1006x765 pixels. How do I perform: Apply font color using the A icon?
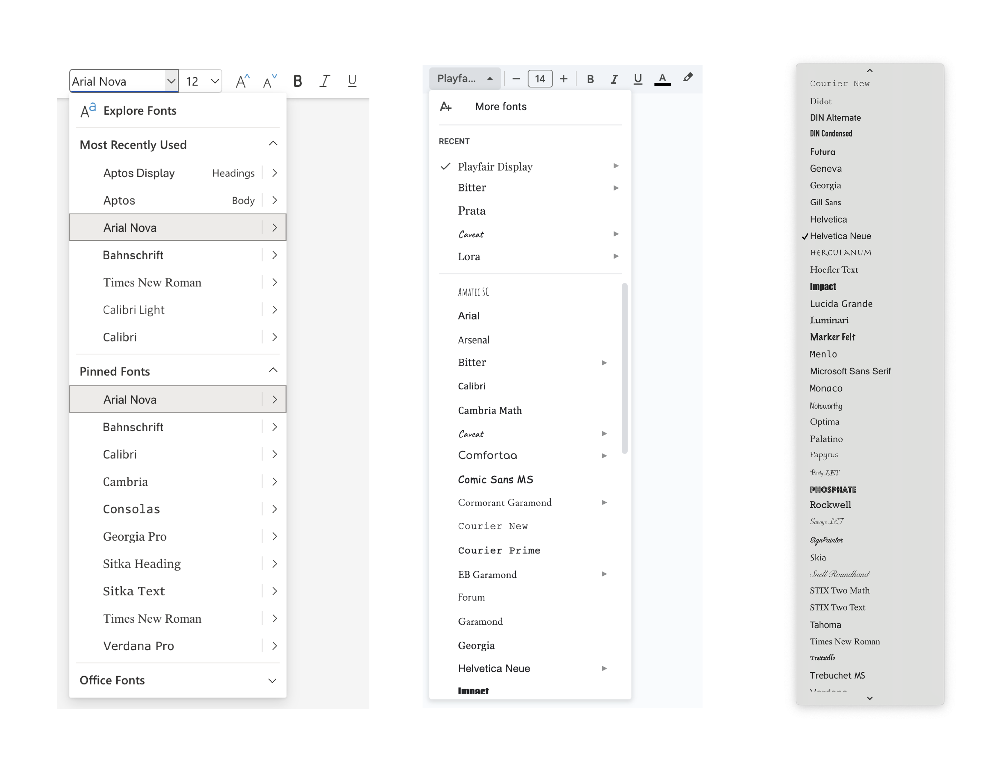point(662,78)
